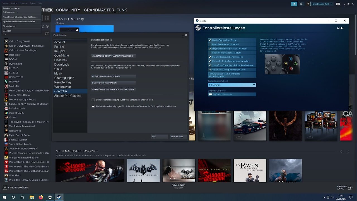Open Firefox from the taskbar
Viewport: 357px width, 201px height.
[x=41, y=197]
